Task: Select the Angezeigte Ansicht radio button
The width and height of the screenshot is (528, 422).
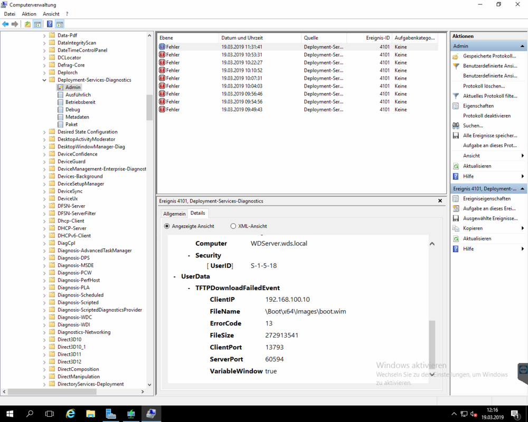Action: (167, 226)
